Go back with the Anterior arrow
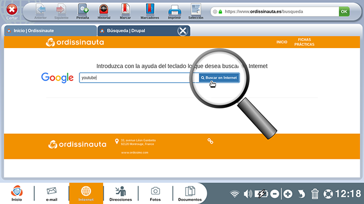The image size is (364, 204). (41, 11)
